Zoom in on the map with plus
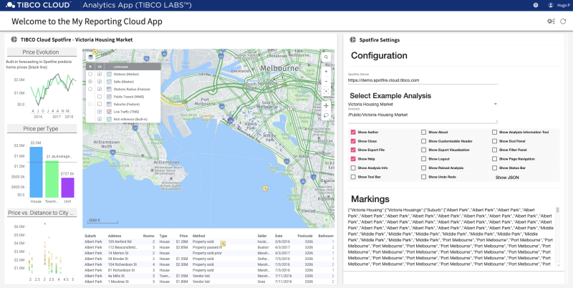 pos(326,72)
